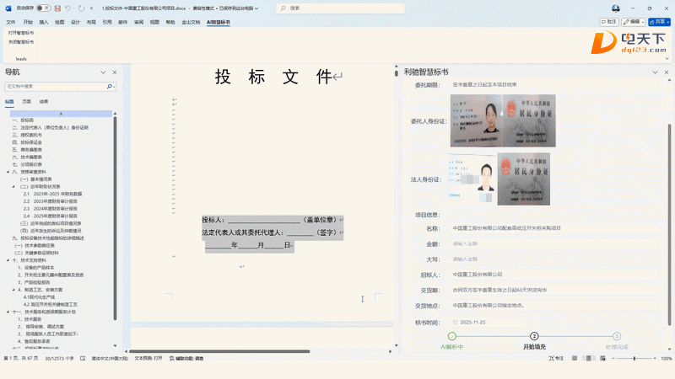Image resolution: width=675 pixels, height=379 pixels.
Task: Collapse the ribbon with the chevron
Action: [x=667, y=58]
